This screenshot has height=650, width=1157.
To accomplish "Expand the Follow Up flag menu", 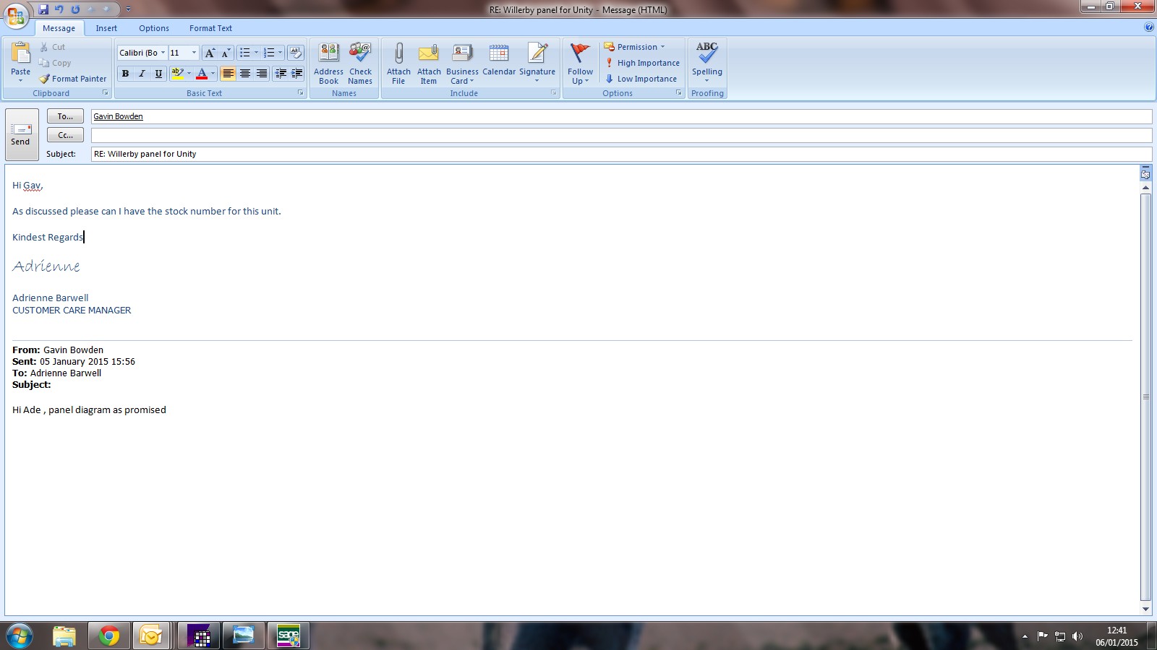I will (x=580, y=63).
